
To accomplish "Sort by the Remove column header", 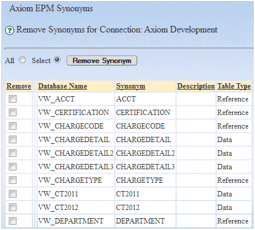I will click(x=19, y=86).
